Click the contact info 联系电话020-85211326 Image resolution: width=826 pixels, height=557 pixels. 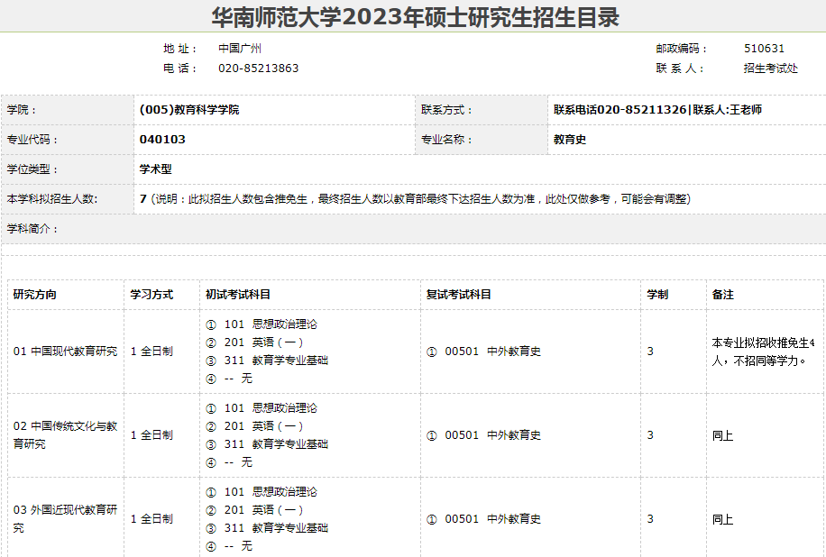[620, 109]
